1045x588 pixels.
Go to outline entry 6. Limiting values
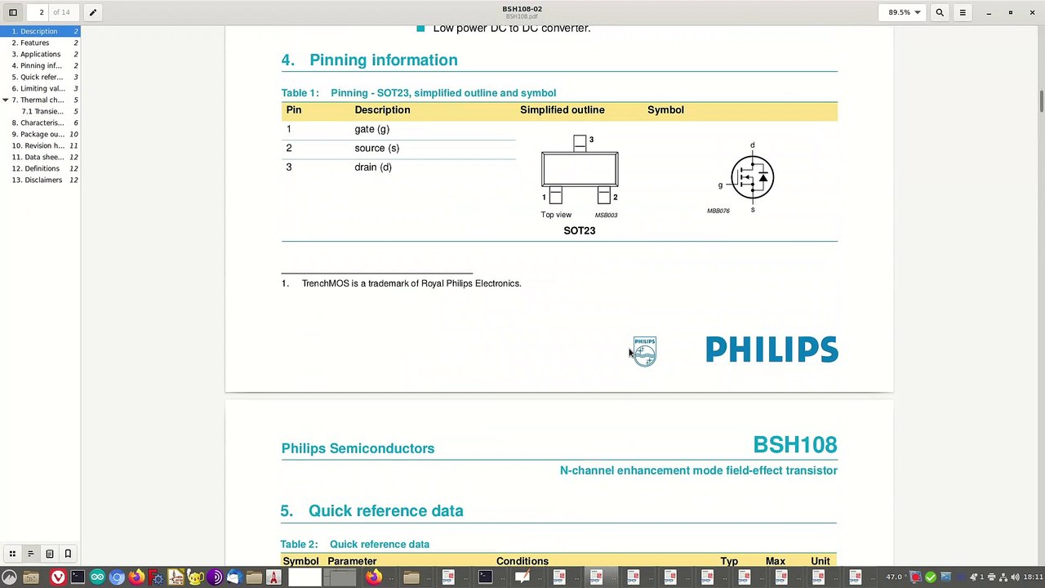[x=40, y=88]
